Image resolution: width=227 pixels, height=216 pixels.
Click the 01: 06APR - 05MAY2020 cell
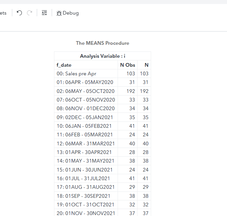point(85,82)
